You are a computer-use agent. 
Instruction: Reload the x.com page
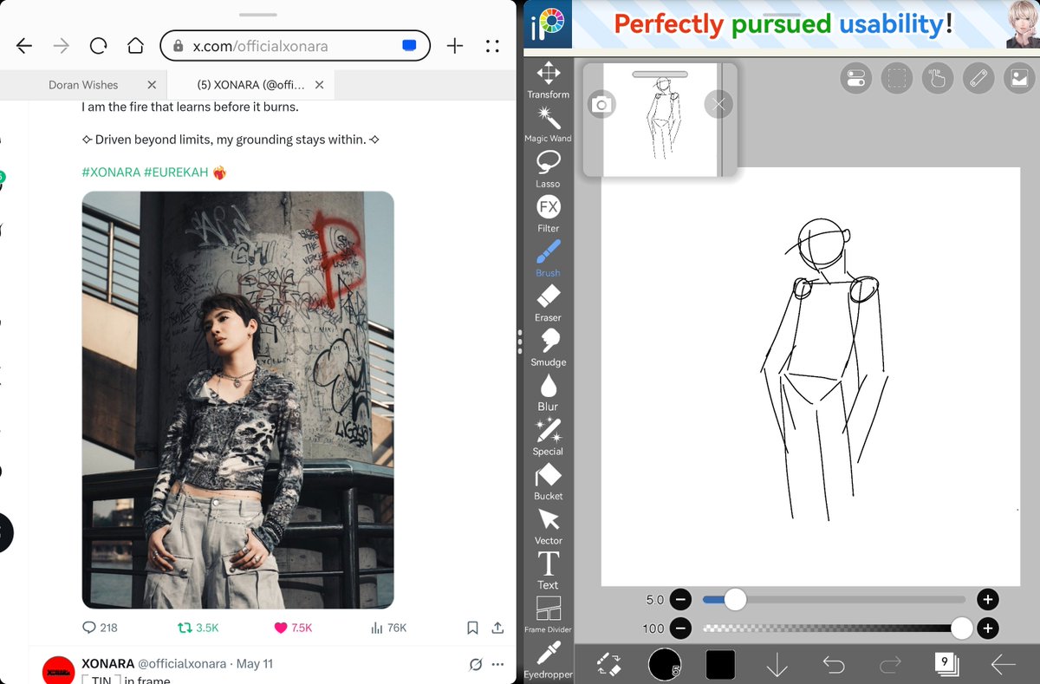pyautogui.click(x=98, y=46)
